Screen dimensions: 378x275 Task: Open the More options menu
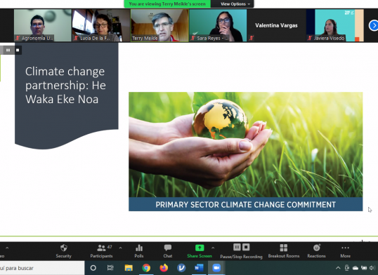pos(345,251)
